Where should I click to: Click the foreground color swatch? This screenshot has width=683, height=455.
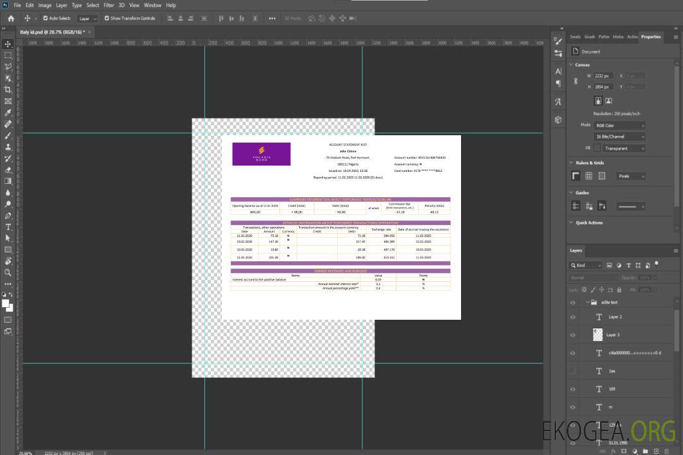pyautogui.click(x=5, y=303)
